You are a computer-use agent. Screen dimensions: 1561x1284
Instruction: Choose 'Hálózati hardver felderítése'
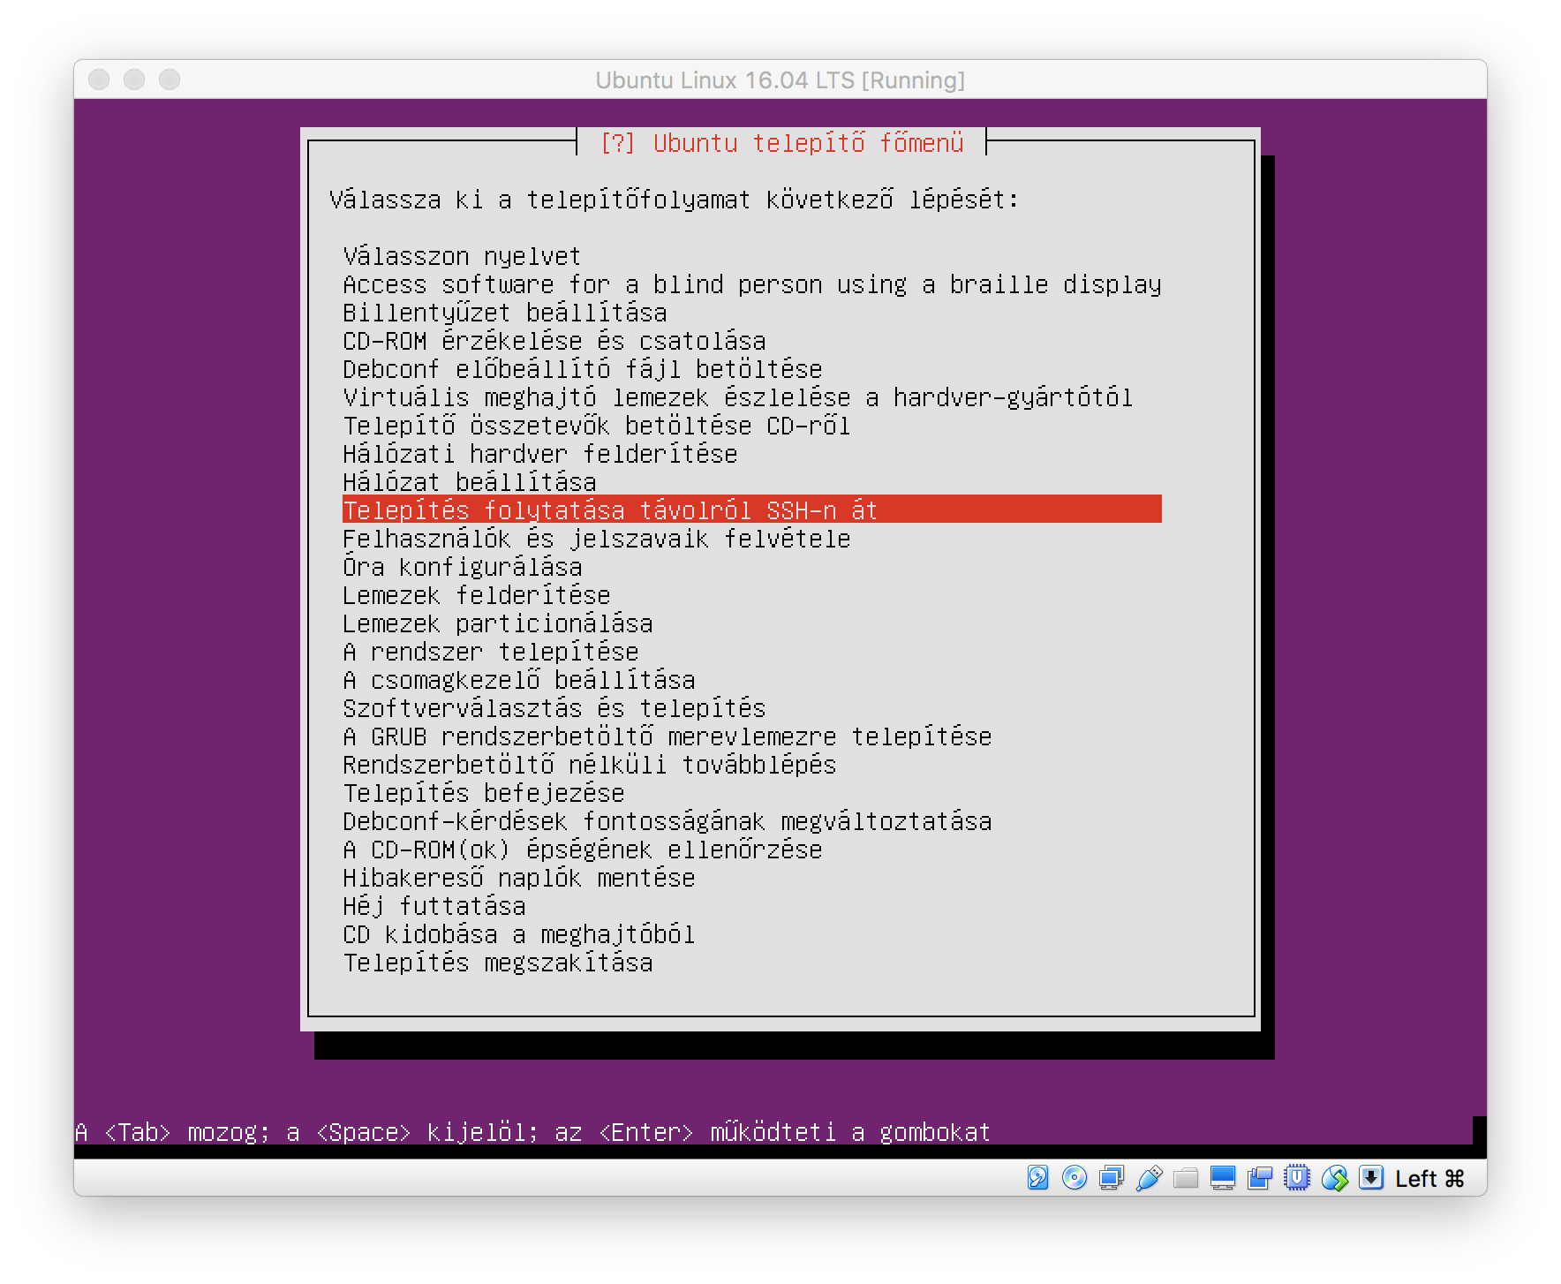point(540,454)
